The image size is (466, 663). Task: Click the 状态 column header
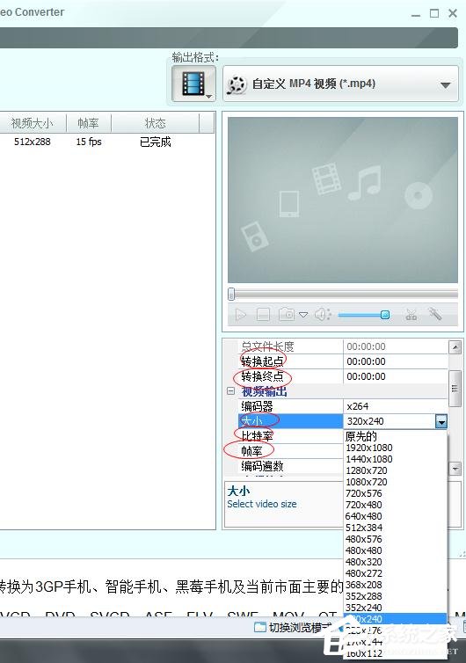pos(155,123)
